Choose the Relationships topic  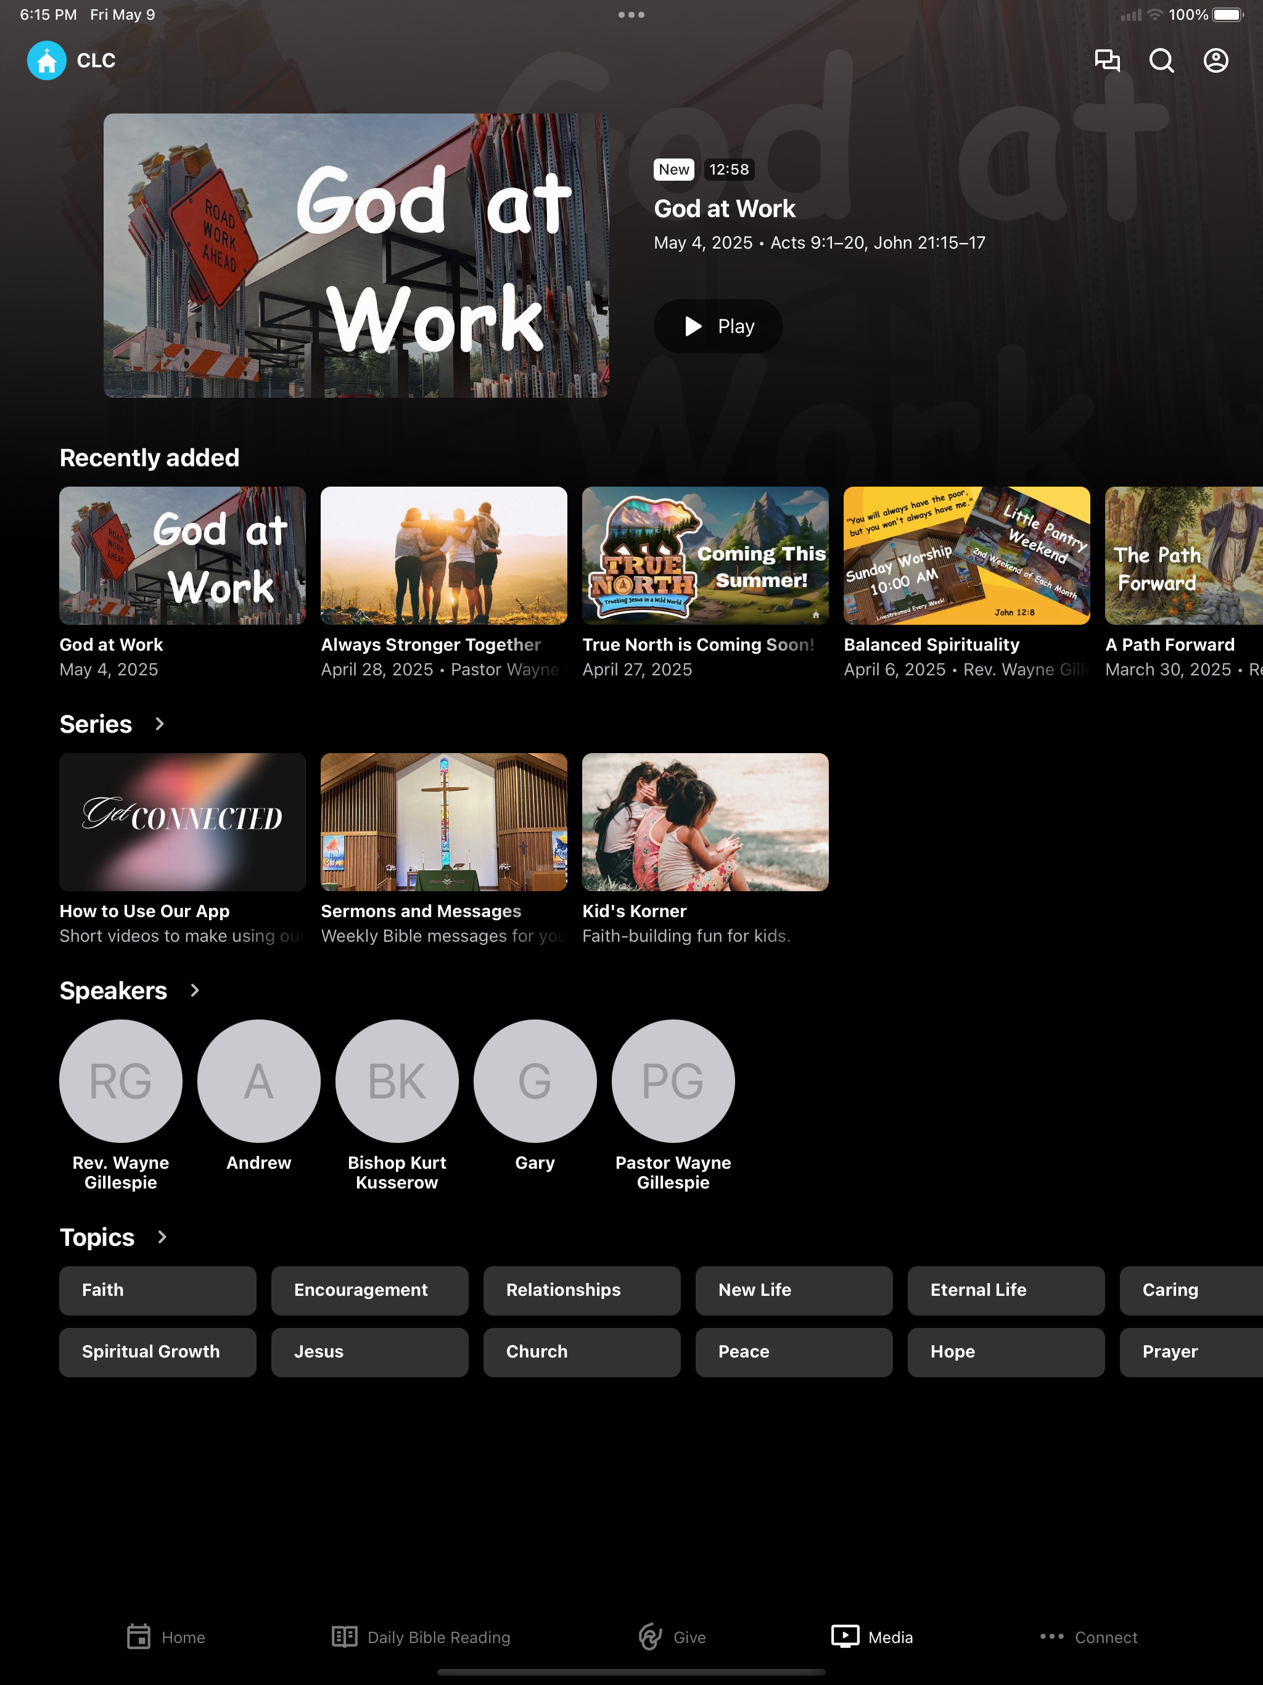tap(581, 1290)
